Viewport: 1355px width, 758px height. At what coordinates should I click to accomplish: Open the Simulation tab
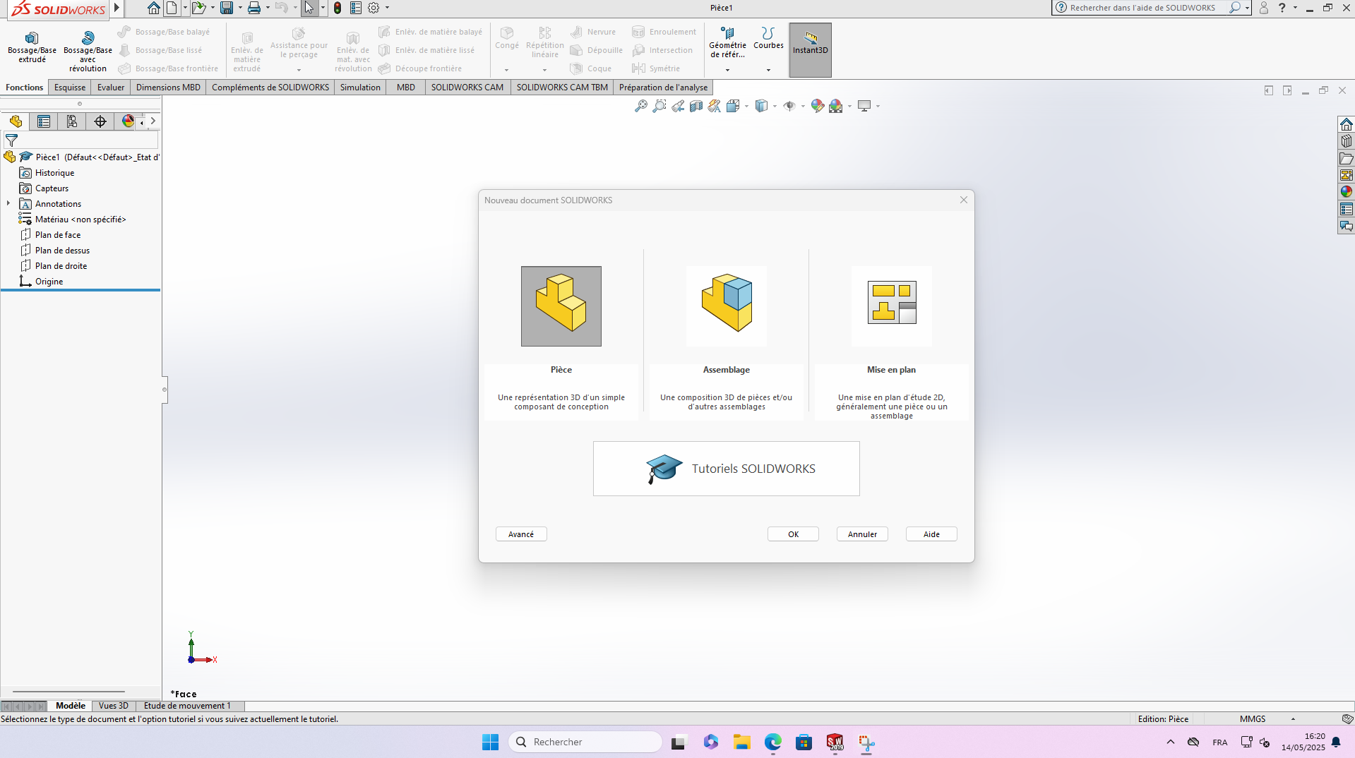tap(360, 88)
